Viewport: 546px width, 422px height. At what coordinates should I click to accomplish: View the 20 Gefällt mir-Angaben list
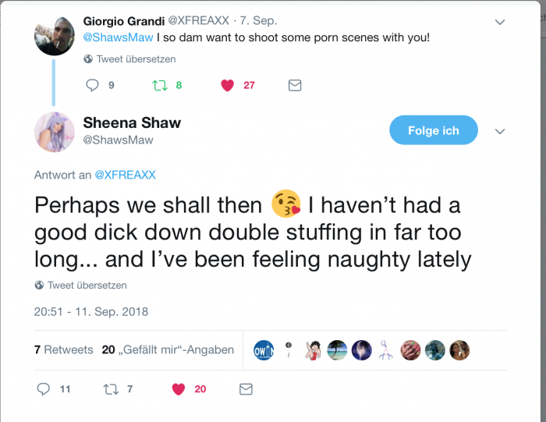[x=168, y=350]
